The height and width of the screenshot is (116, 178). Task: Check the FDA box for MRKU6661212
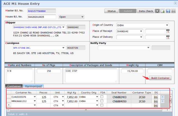102,101
